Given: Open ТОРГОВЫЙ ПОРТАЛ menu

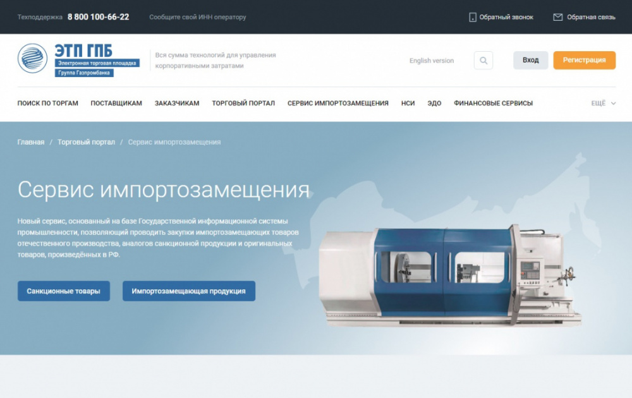Looking at the screenshot, I should point(243,103).
